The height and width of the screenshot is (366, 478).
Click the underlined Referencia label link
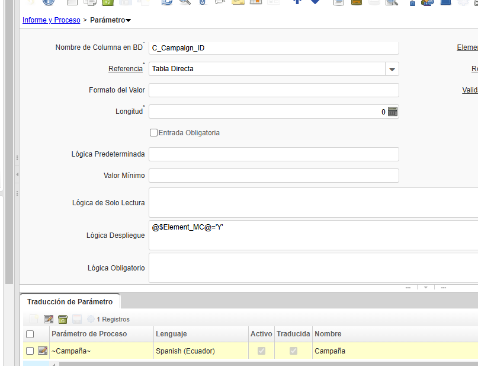pos(125,69)
